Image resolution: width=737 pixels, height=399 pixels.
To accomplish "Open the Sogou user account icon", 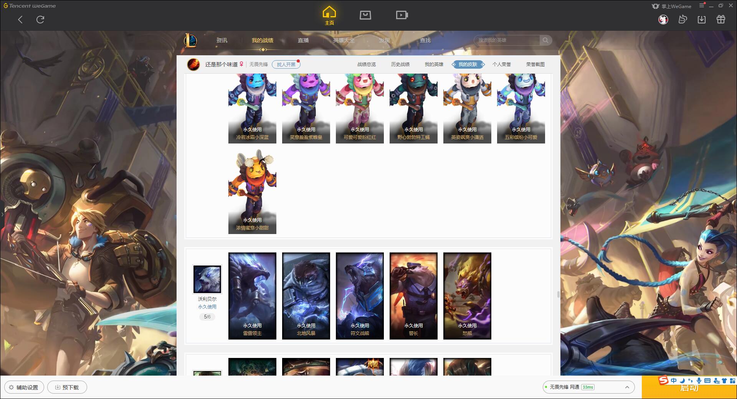I will (716, 381).
